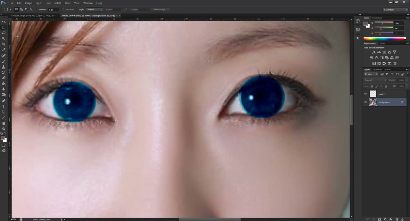Select the Clone Stamp tool

pos(4,67)
